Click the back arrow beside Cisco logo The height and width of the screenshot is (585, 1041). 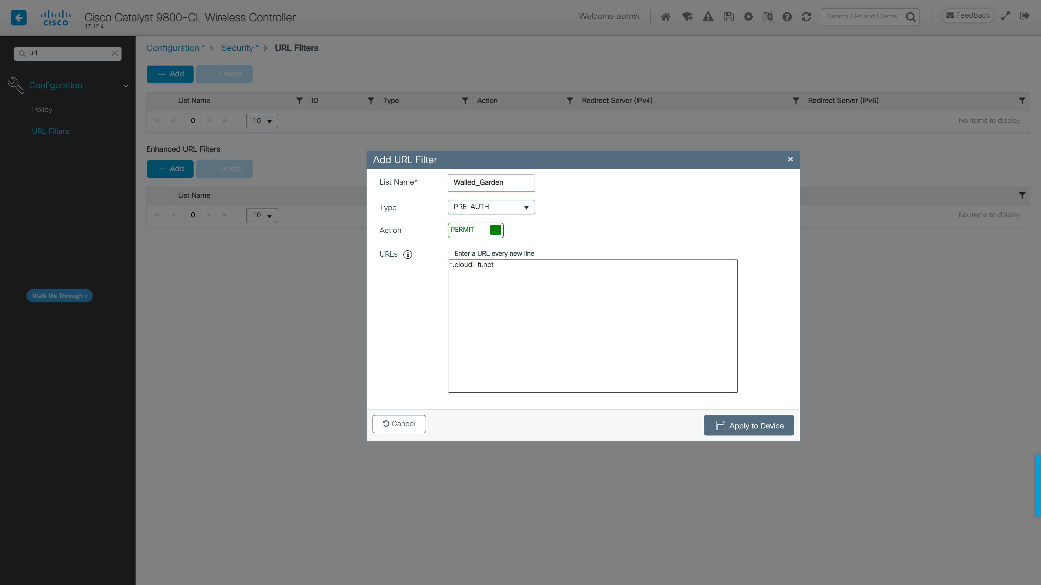[x=19, y=17]
